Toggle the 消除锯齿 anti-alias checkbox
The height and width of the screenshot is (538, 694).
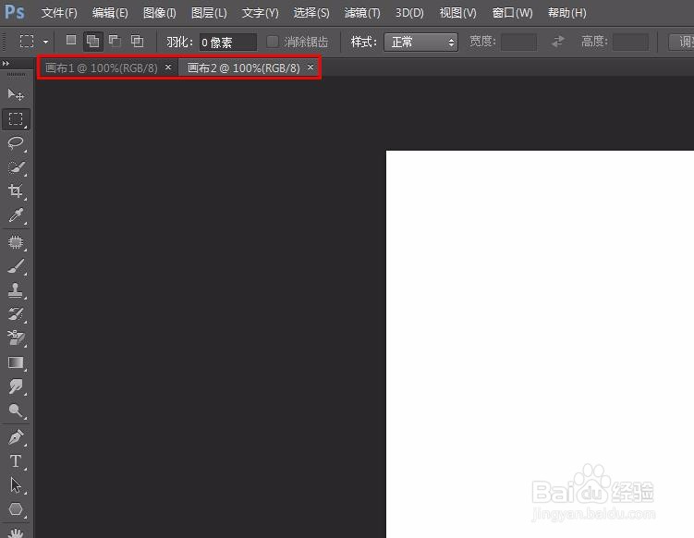click(273, 42)
